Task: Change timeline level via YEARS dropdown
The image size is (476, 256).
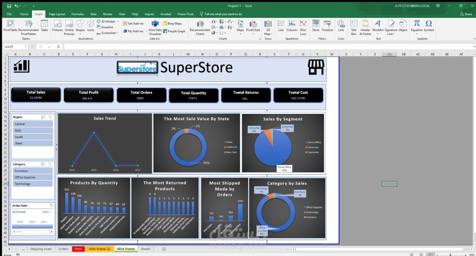Action: (x=46, y=212)
